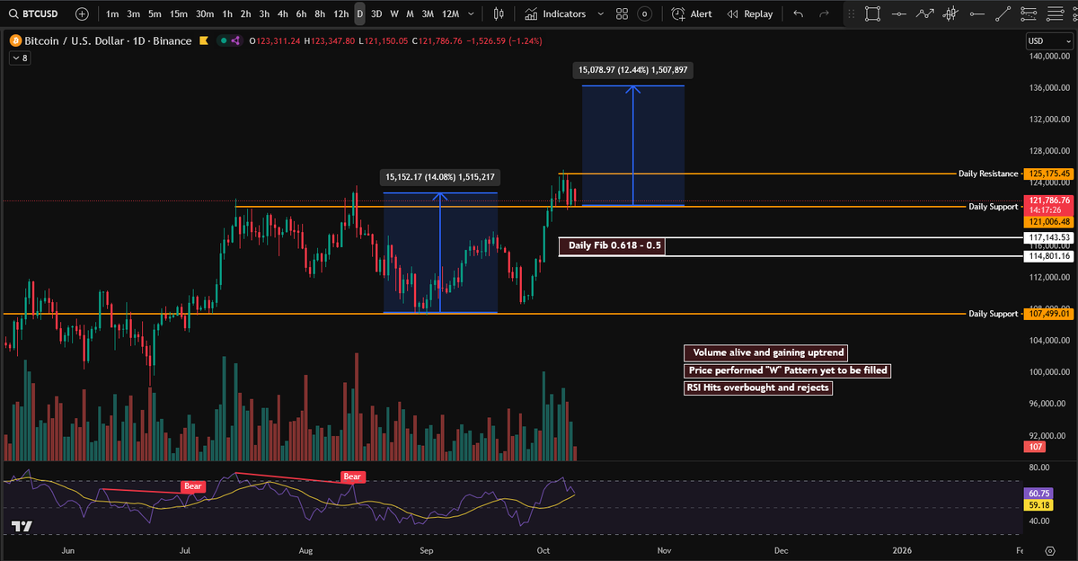Open chart settings gear on time axis
1078x561 pixels.
(1049, 549)
